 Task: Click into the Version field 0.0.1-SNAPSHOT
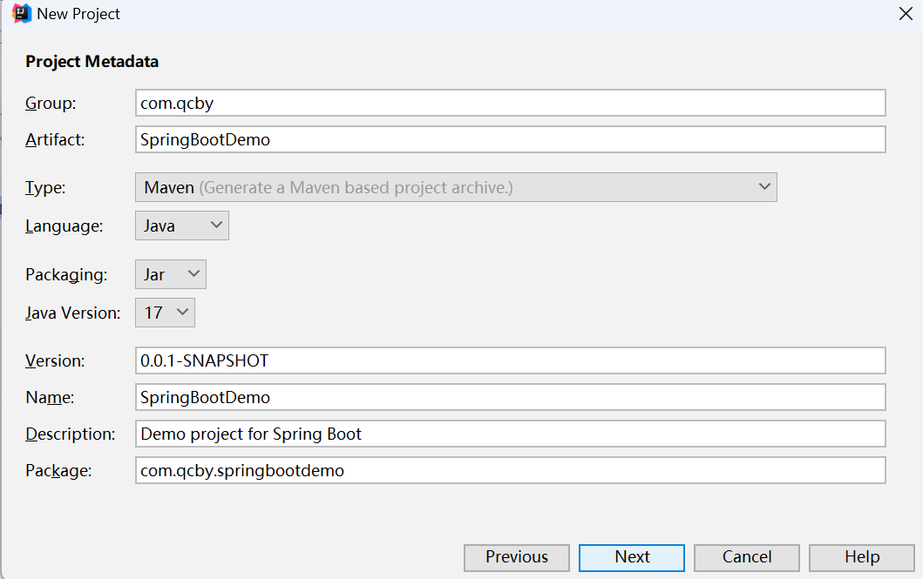[511, 360]
